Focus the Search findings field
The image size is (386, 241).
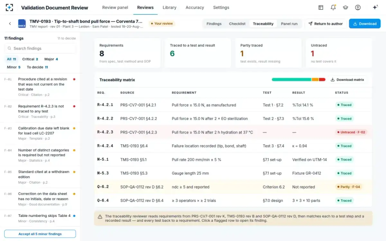40,49
